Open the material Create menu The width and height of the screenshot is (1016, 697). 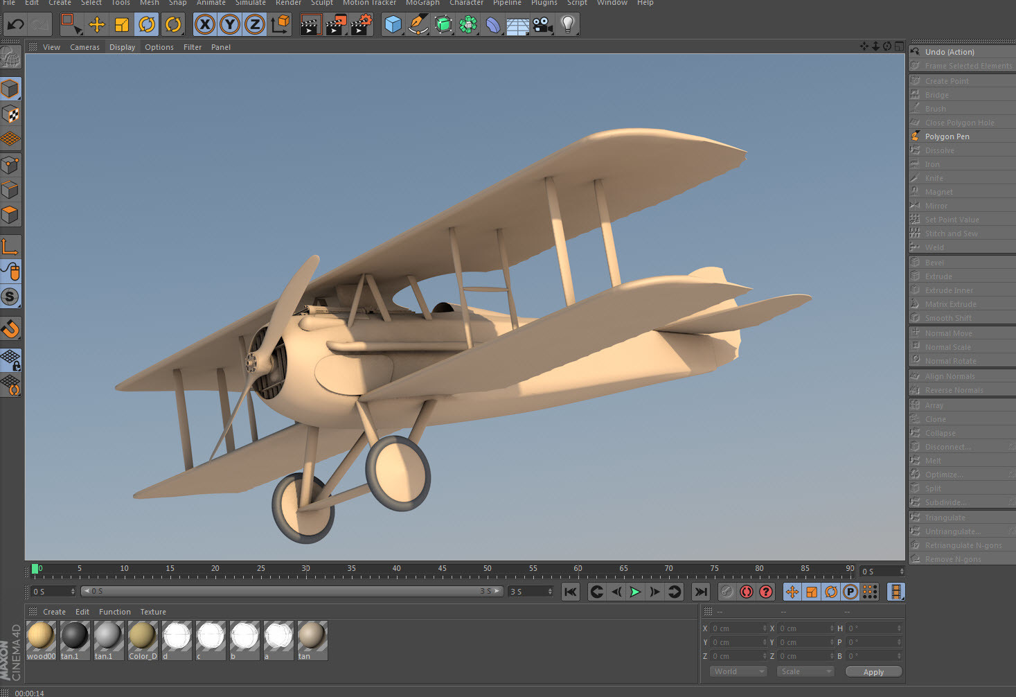54,612
